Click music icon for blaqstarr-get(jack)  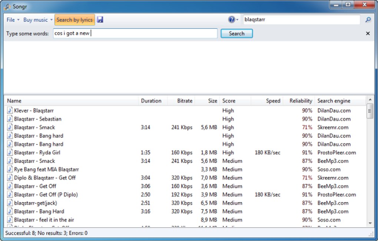click(x=10, y=203)
